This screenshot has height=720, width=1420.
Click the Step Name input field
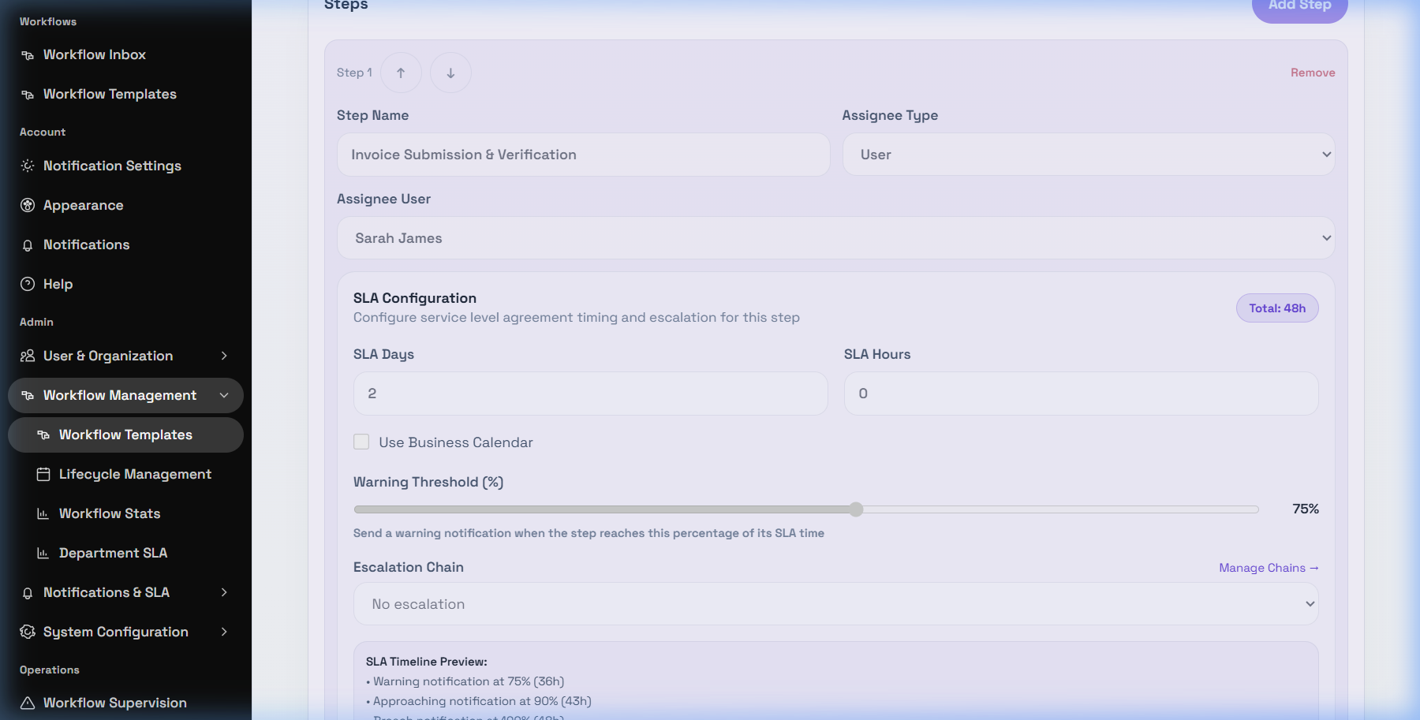583,155
